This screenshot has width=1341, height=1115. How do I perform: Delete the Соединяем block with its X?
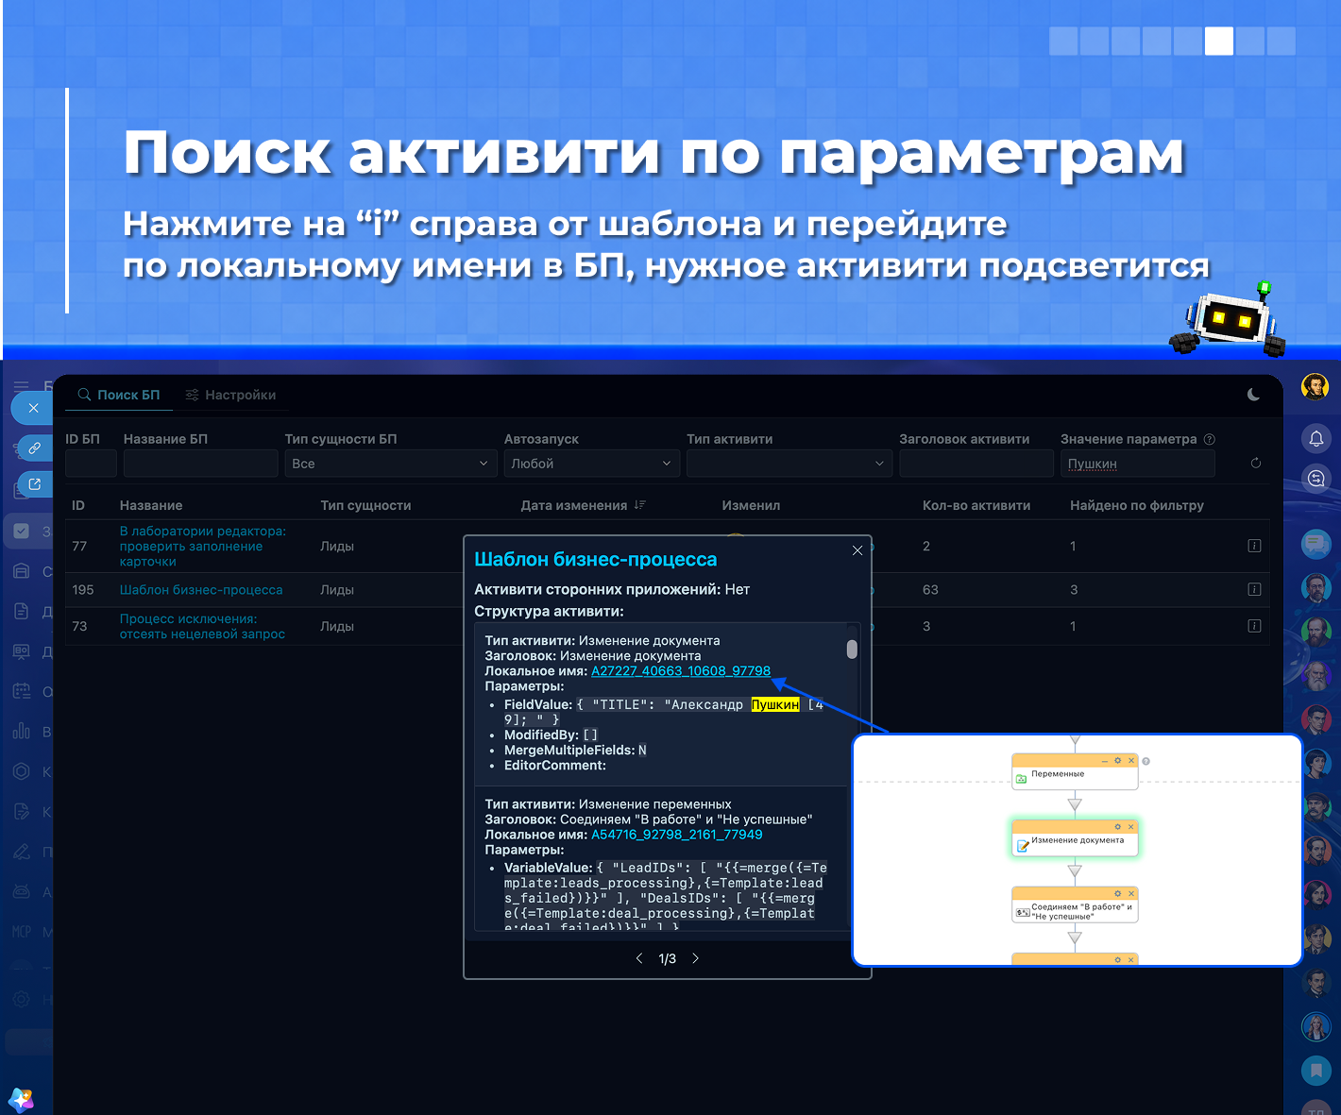pos(1130,893)
